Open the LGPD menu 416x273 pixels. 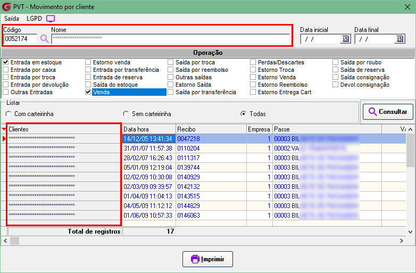point(34,19)
